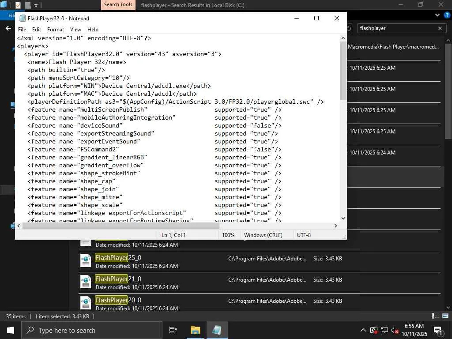
Task: Click the left arrow of Notepad's horizontal scrollbar
Action: [x=19, y=226]
